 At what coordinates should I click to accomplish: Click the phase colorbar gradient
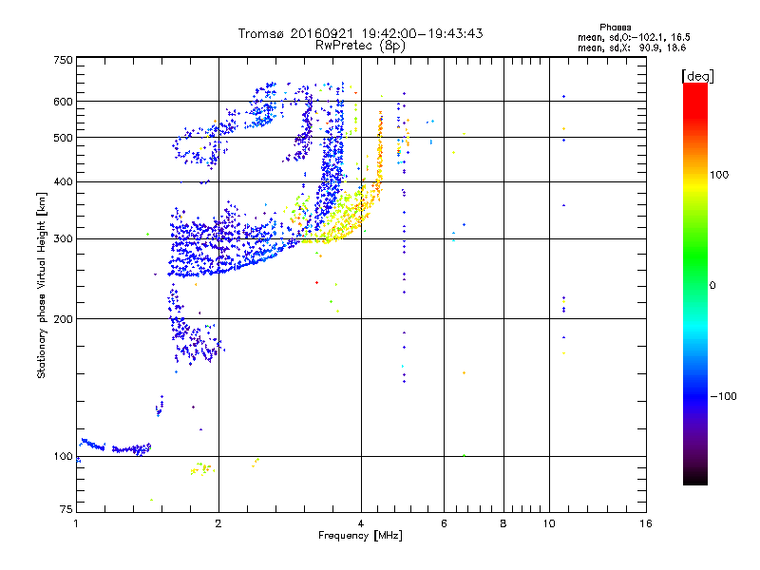(695, 283)
